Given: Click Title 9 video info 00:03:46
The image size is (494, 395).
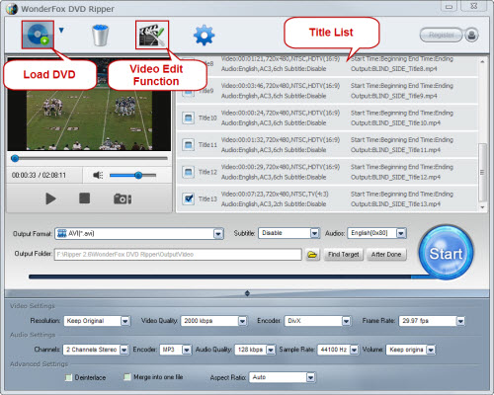Looking at the screenshot, I should pyautogui.click(x=281, y=86).
